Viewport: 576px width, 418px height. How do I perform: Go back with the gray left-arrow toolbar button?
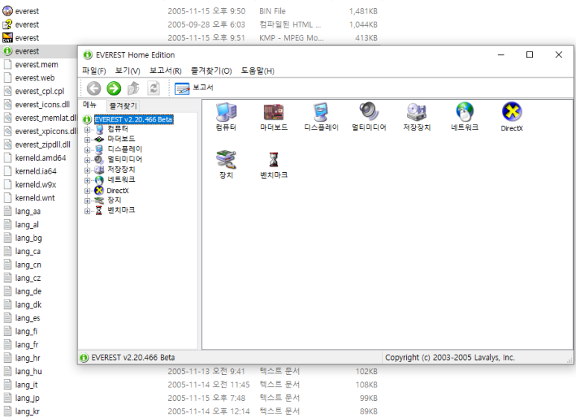(94, 89)
